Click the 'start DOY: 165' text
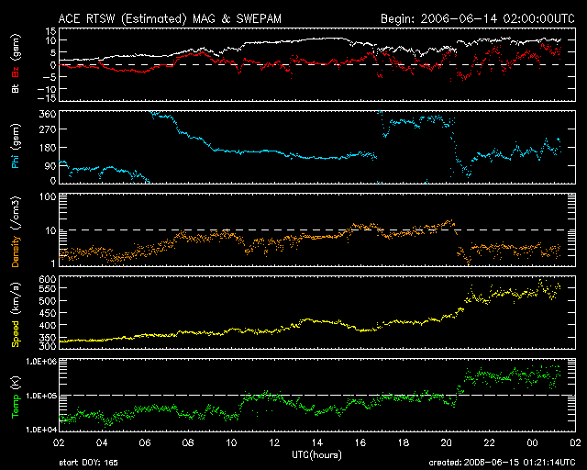 (x=88, y=463)
